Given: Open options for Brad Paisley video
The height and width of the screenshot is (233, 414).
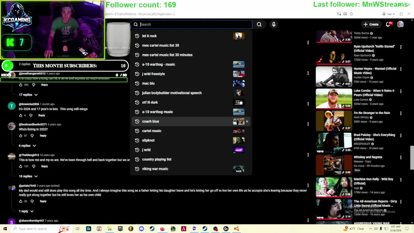Looking at the screenshot, I should point(401,135).
